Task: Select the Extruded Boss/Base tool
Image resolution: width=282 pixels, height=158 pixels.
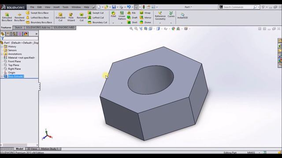Action: click(x=7, y=17)
